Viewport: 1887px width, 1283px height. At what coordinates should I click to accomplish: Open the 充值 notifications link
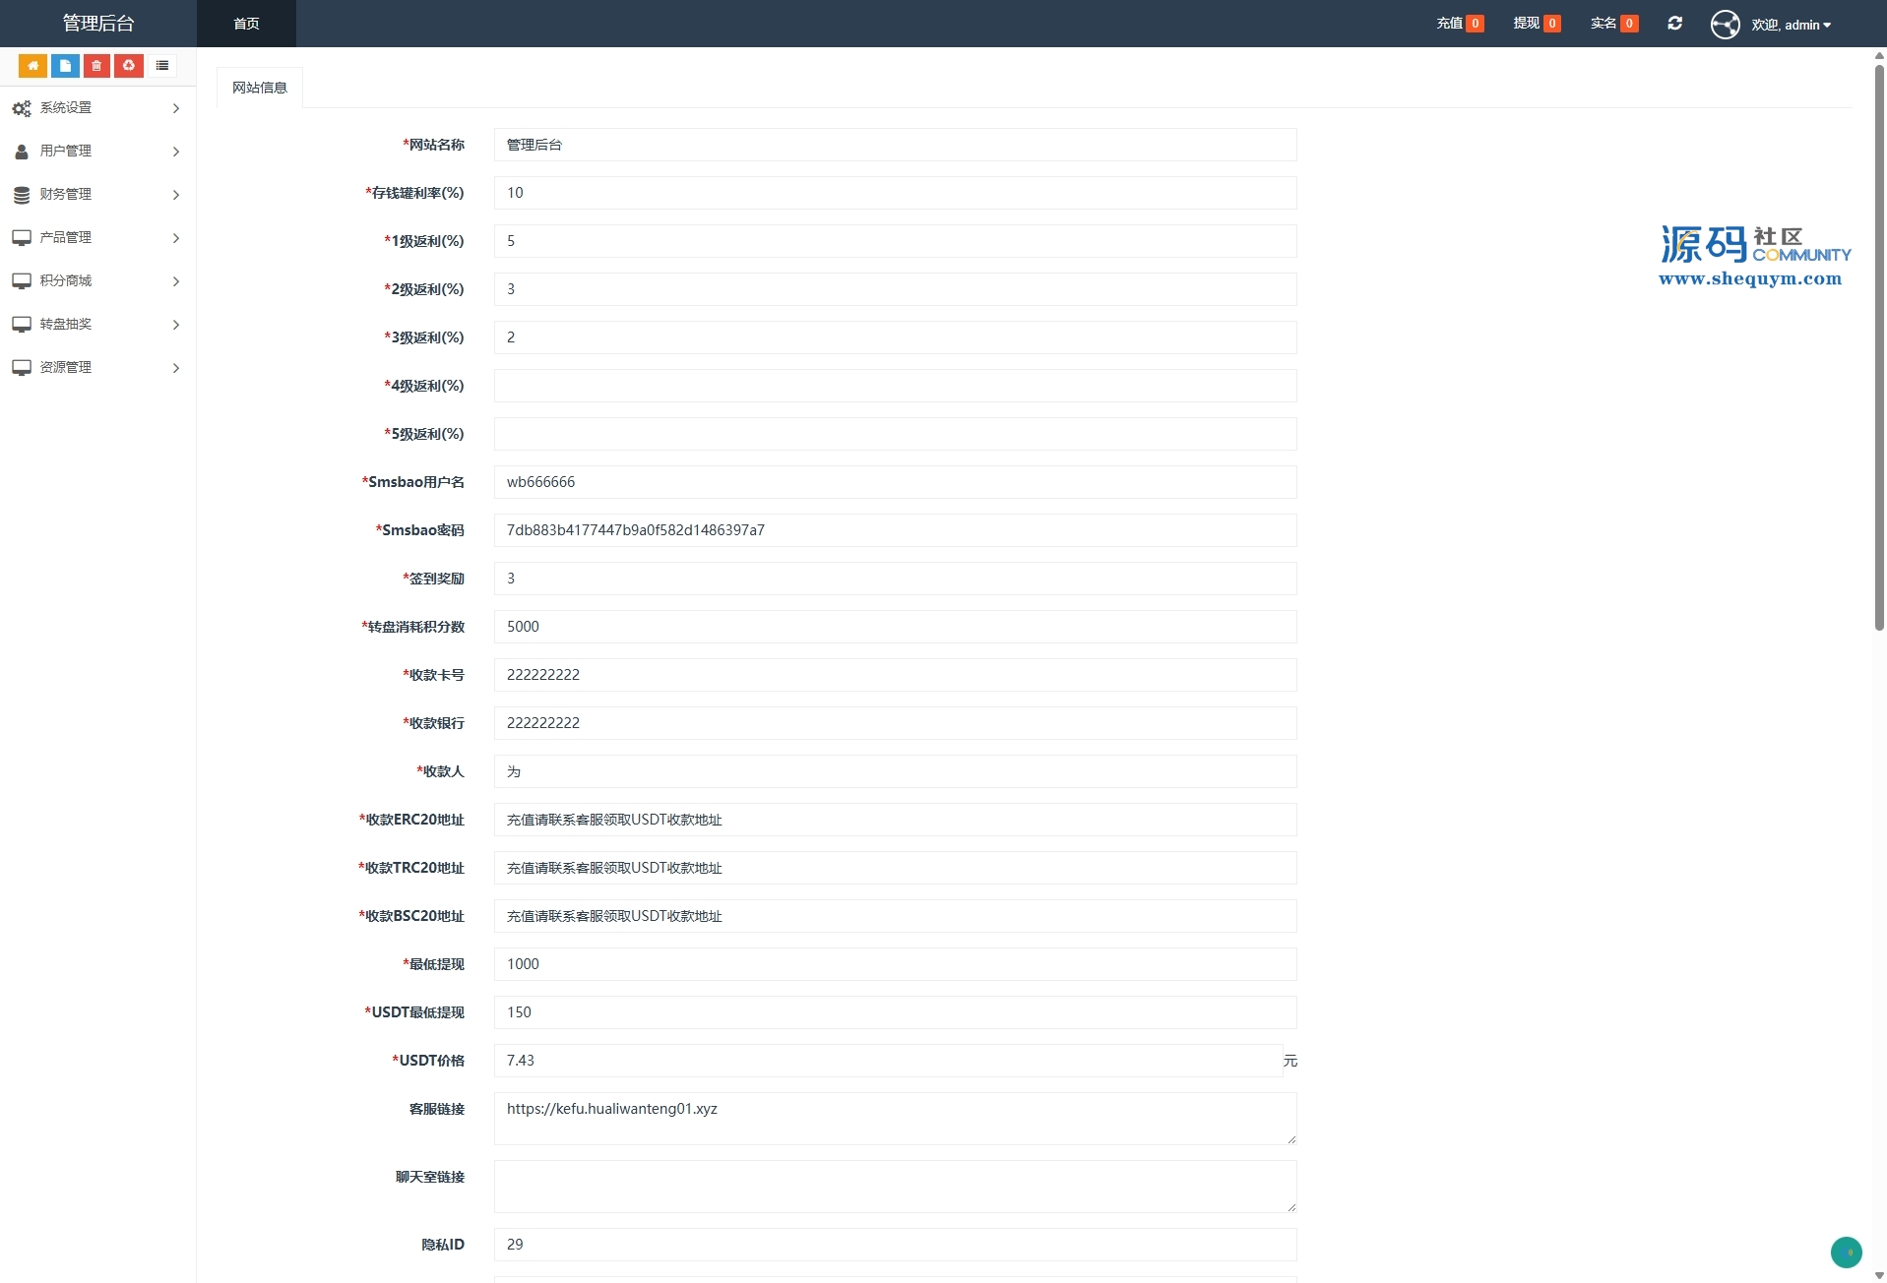[x=1459, y=24]
